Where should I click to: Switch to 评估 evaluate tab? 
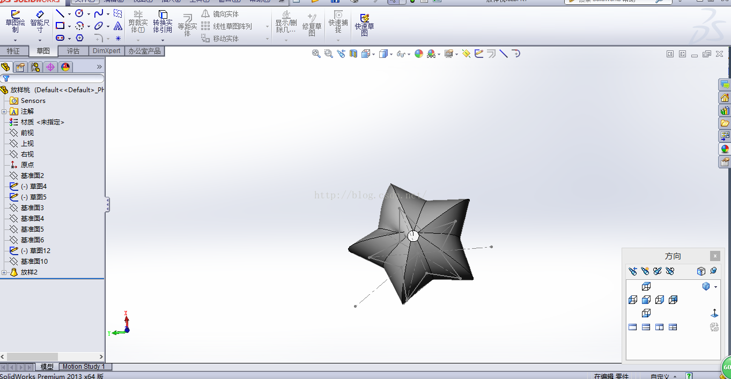point(73,51)
